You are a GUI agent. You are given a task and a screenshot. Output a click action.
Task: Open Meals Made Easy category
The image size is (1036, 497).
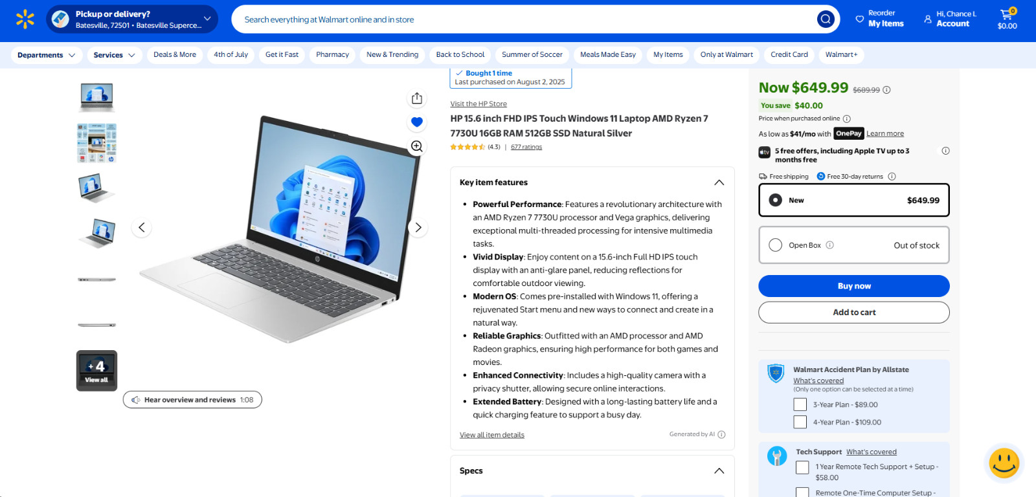pos(608,55)
